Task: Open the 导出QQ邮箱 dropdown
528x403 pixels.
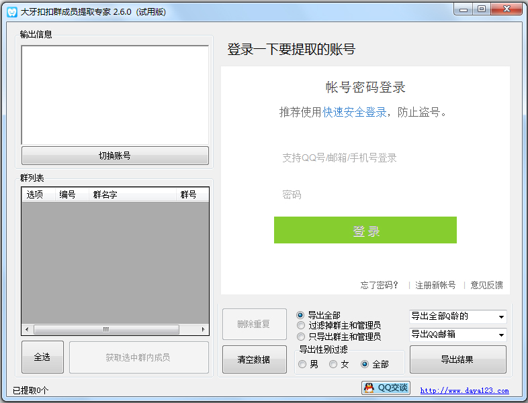Action: (457, 335)
